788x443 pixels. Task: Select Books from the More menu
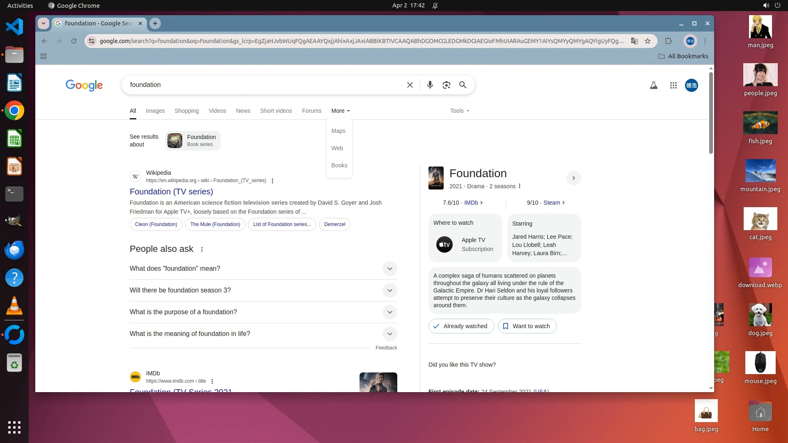coord(339,165)
